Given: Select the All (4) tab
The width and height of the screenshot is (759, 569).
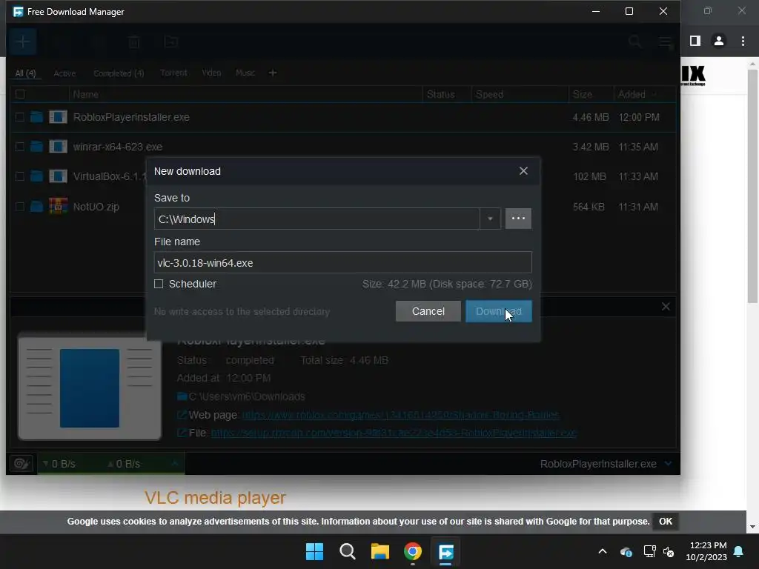Looking at the screenshot, I should coord(25,73).
